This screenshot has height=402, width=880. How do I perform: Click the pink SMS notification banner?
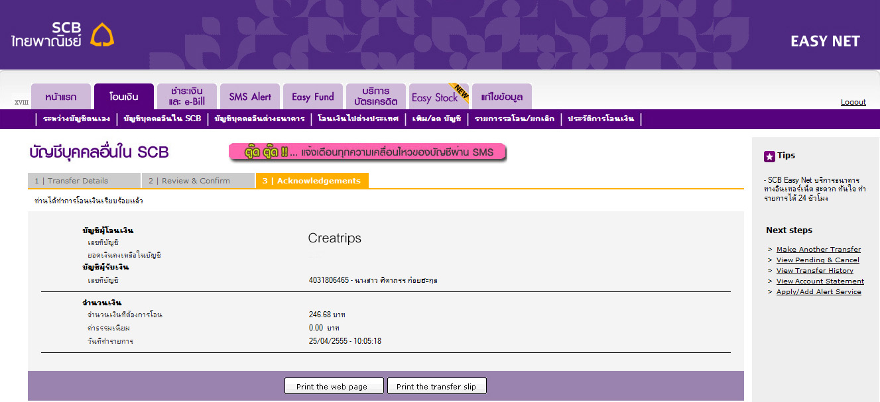click(x=367, y=152)
